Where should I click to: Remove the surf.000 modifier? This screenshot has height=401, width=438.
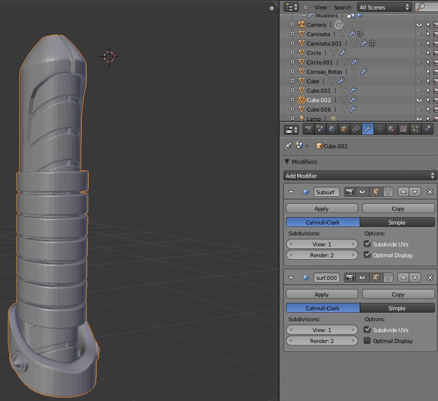[x=430, y=278]
